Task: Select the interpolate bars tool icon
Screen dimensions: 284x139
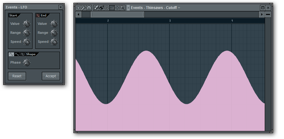Action: point(112,8)
